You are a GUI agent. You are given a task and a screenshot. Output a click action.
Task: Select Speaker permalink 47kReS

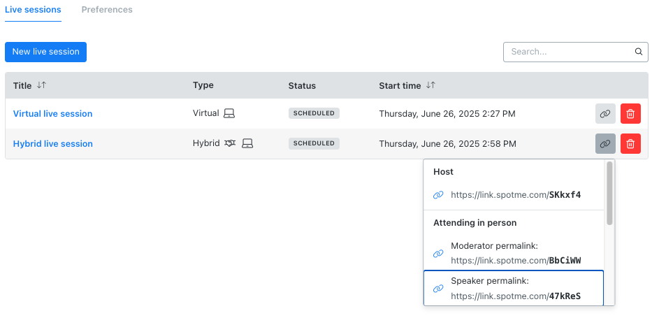[514, 288]
